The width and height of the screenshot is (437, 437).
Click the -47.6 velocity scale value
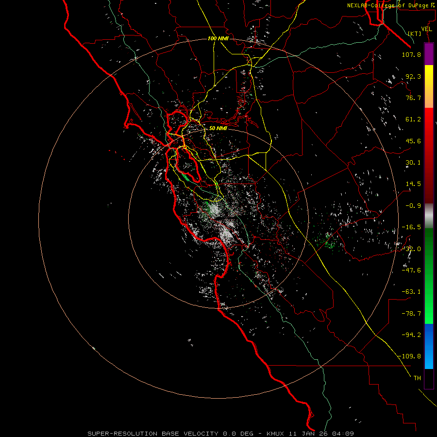(x=411, y=270)
